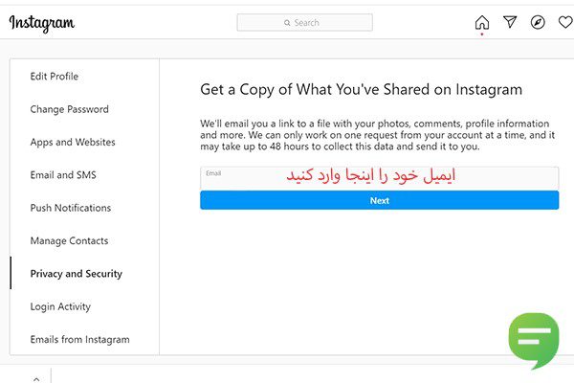The height and width of the screenshot is (383, 574).
Task: Open Manage Contacts
Action: 69,240
